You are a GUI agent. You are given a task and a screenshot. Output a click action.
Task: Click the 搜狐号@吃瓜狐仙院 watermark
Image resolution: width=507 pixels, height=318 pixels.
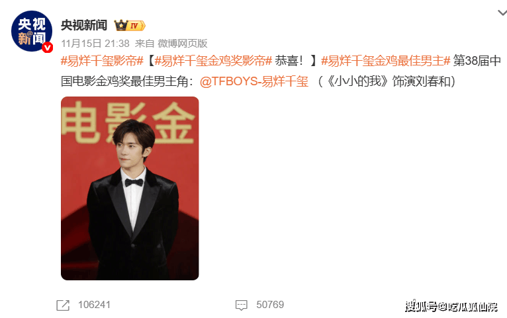[x=451, y=306]
